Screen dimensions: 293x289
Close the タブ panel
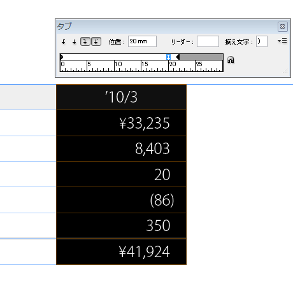click(283, 27)
